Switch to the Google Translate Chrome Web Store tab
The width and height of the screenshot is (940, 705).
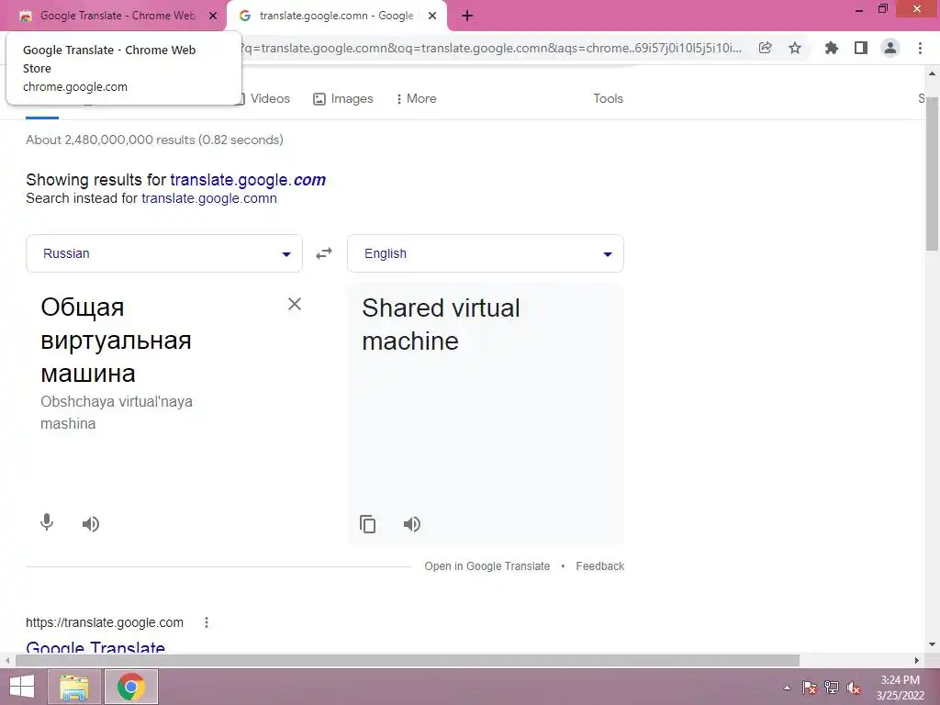(x=113, y=16)
